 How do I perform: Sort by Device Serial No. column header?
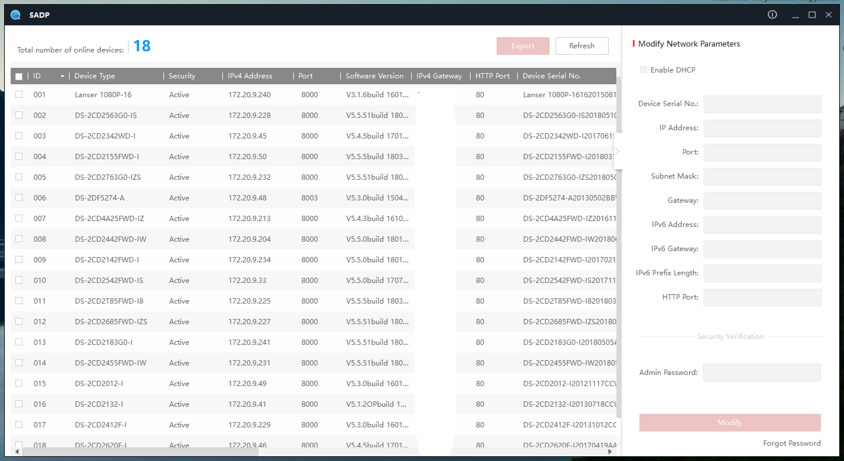click(x=551, y=76)
